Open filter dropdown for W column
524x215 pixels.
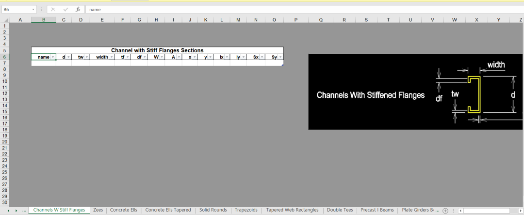click(x=162, y=57)
